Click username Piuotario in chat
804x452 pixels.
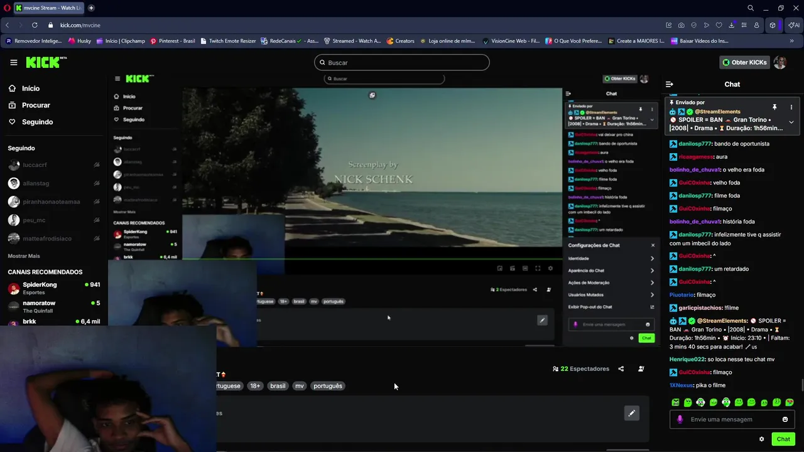pyautogui.click(x=682, y=294)
